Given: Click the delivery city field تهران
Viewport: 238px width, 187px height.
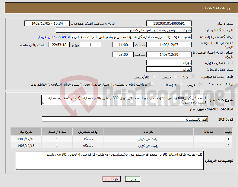Looking at the screenshot, I should tap(169, 69).
